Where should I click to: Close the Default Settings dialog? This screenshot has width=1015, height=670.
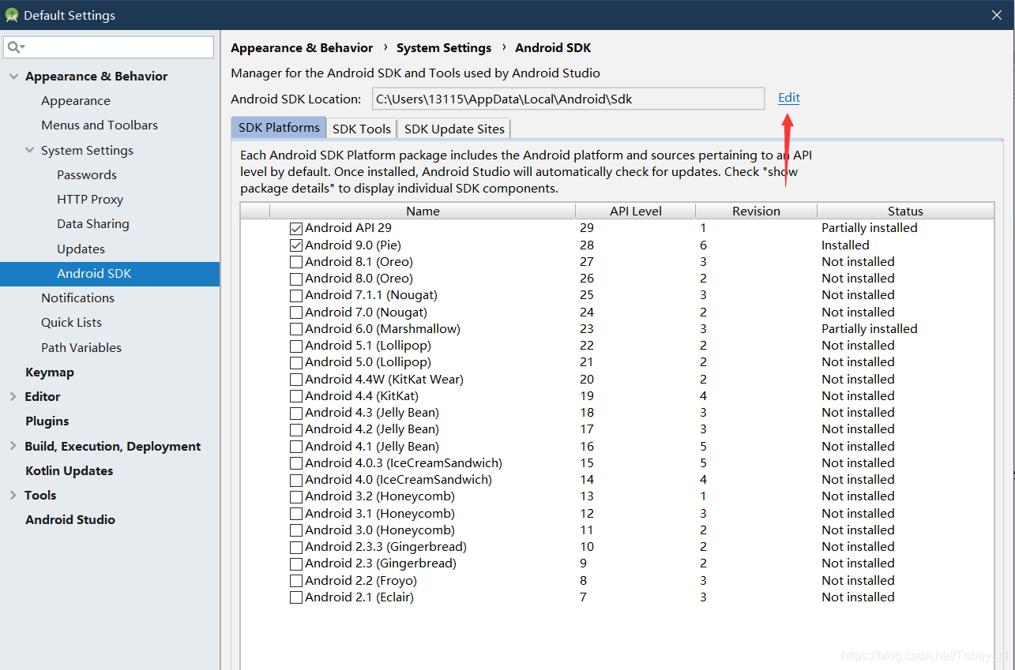[997, 15]
